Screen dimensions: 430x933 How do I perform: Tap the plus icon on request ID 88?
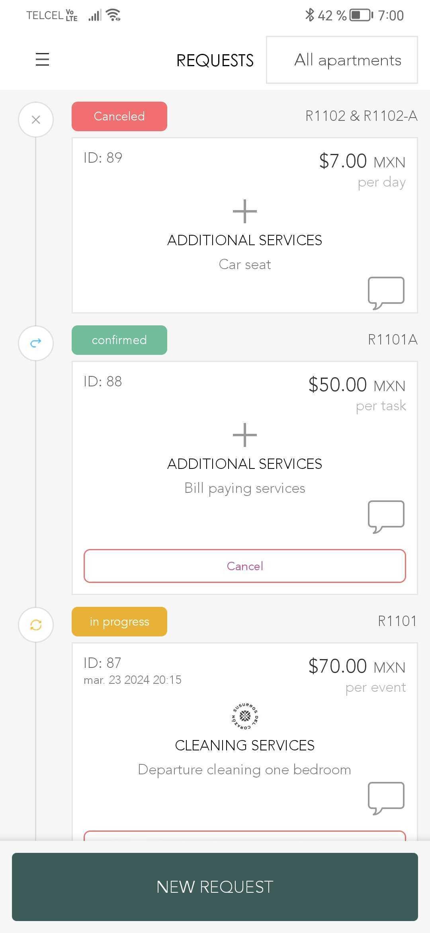pyautogui.click(x=244, y=435)
